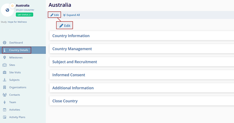234x123 pixels.
Task: Click the Sites building icon
Action: coord(5,65)
